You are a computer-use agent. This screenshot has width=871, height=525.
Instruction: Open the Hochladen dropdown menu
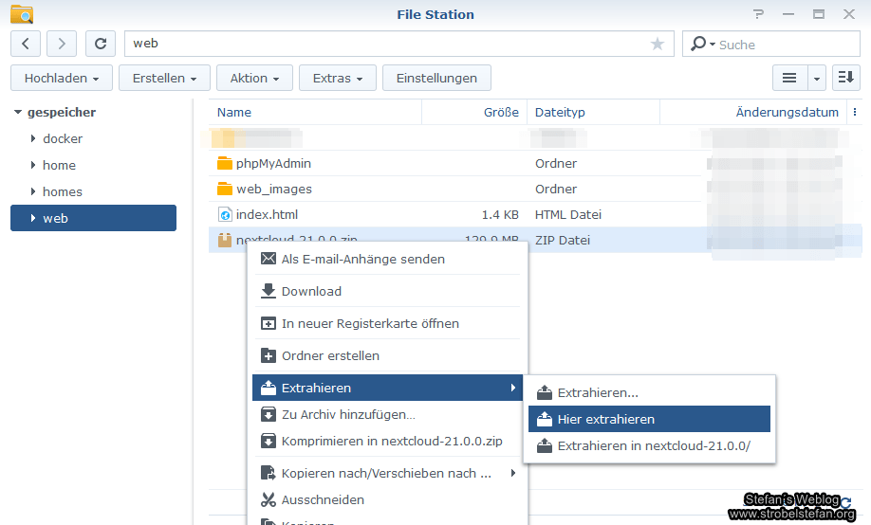coord(62,78)
